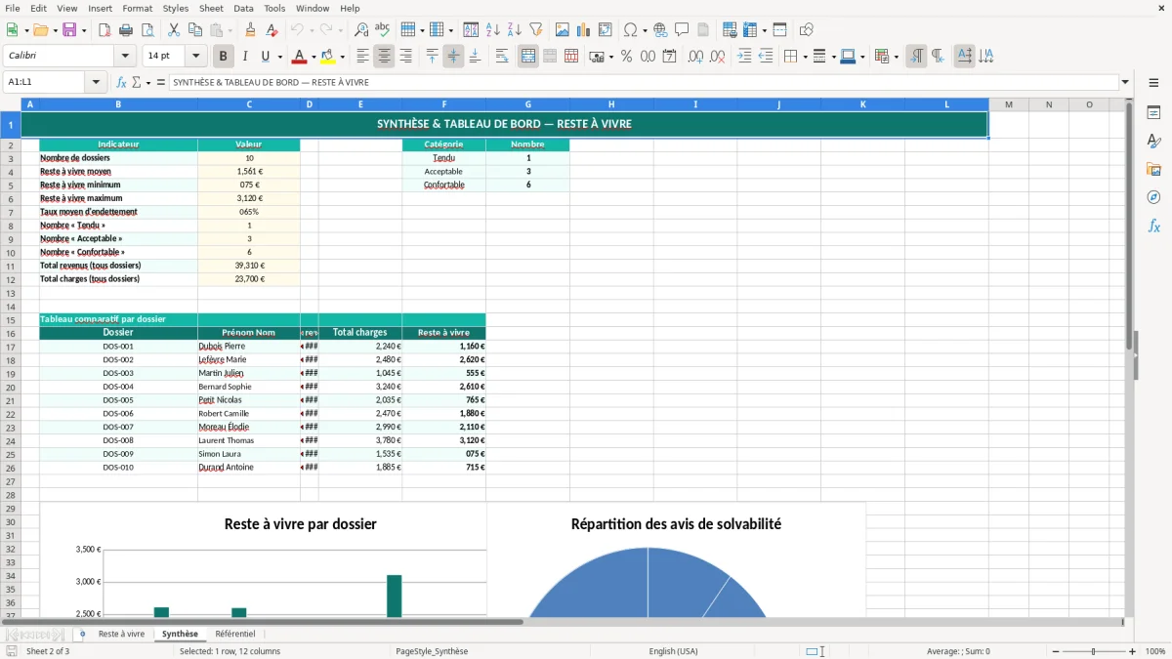Switch to the Reste à vivre sheet tab
This screenshot has height=659, width=1172.
pos(121,634)
